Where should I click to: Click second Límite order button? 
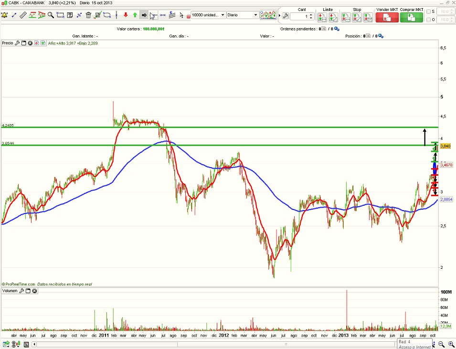[x=333, y=18]
